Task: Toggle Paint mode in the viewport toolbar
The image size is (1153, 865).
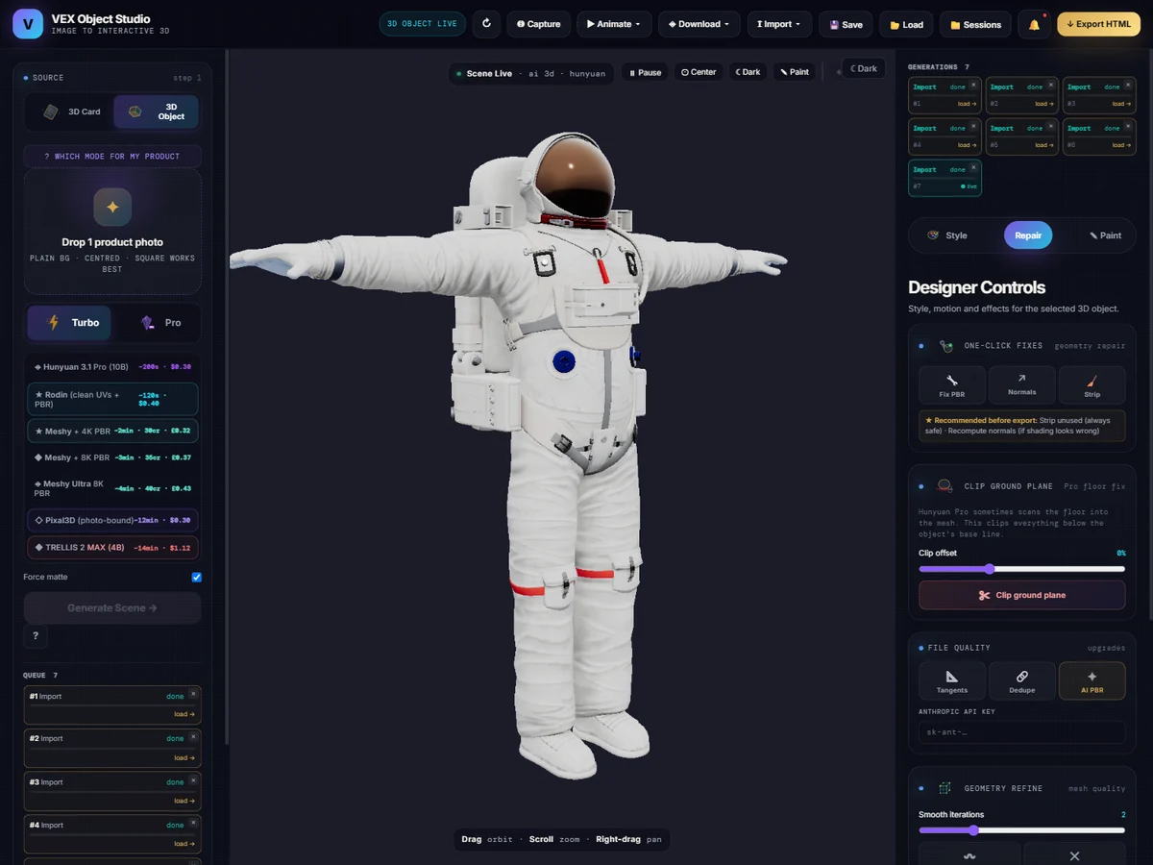Action: (795, 72)
